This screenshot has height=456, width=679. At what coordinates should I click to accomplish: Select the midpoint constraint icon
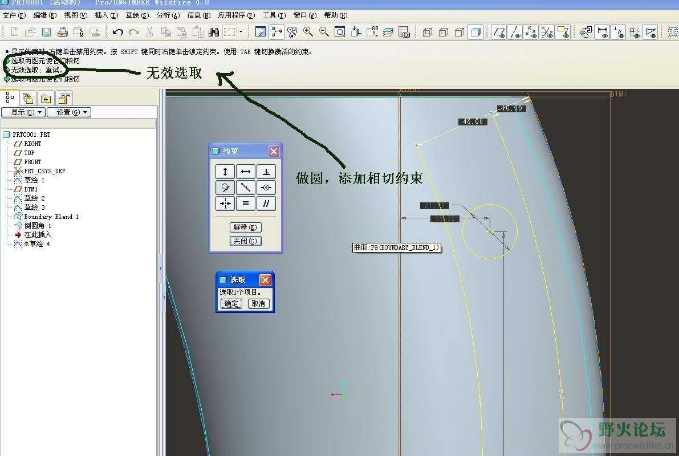[246, 188]
